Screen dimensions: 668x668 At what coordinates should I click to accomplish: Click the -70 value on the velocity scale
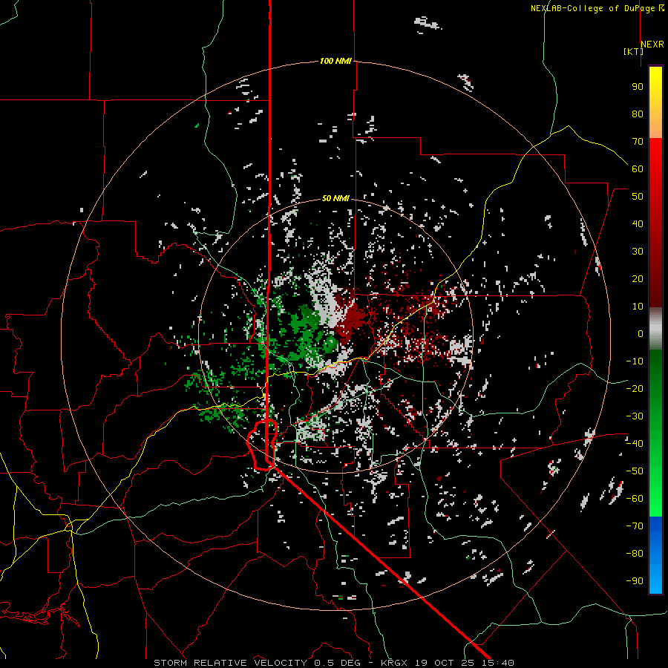[635, 526]
